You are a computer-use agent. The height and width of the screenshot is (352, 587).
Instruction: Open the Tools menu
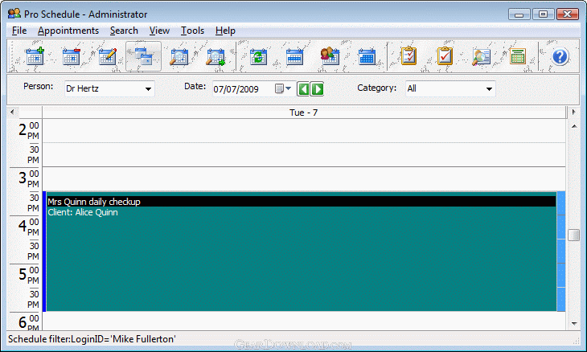192,31
